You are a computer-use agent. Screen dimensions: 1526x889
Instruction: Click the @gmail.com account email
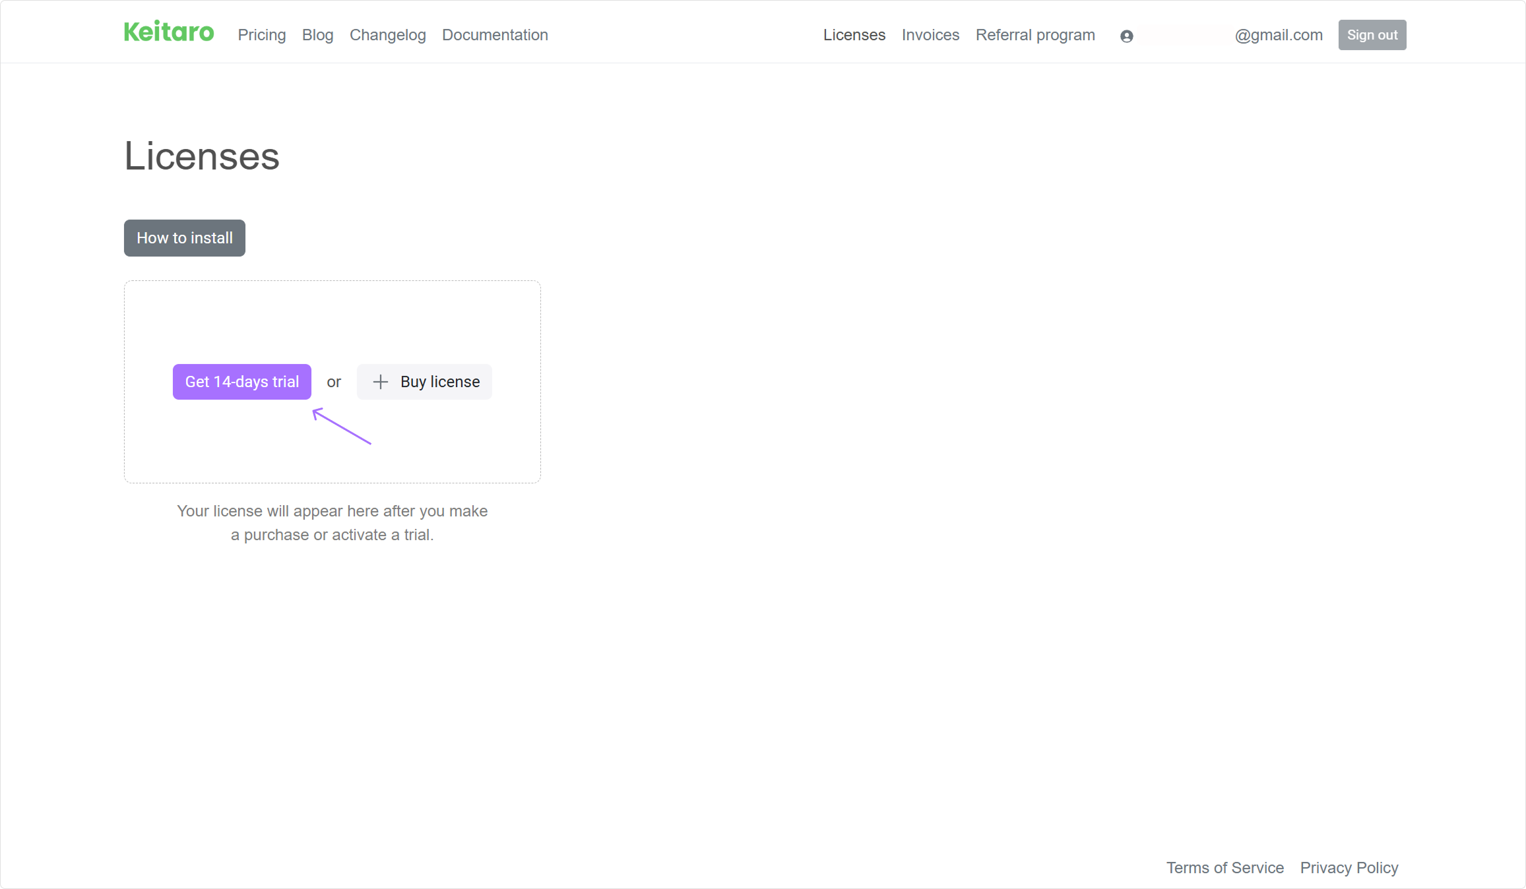coord(1279,35)
